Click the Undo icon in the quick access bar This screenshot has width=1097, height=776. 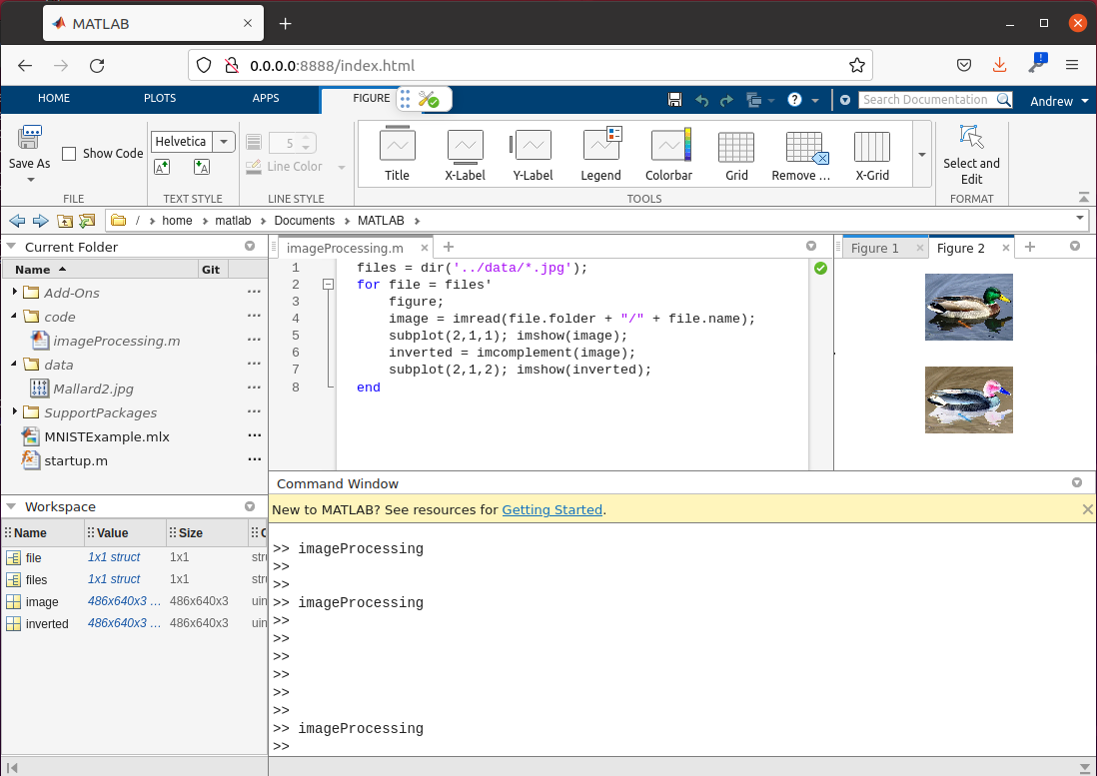704,99
